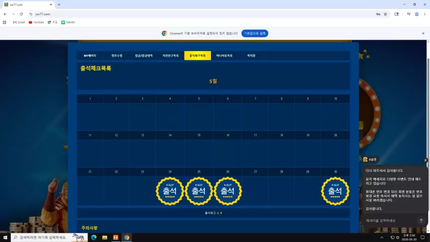The width and height of the screenshot is (430, 242).
Task: Open the media controls toolbar icon
Action: coord(409,14)
